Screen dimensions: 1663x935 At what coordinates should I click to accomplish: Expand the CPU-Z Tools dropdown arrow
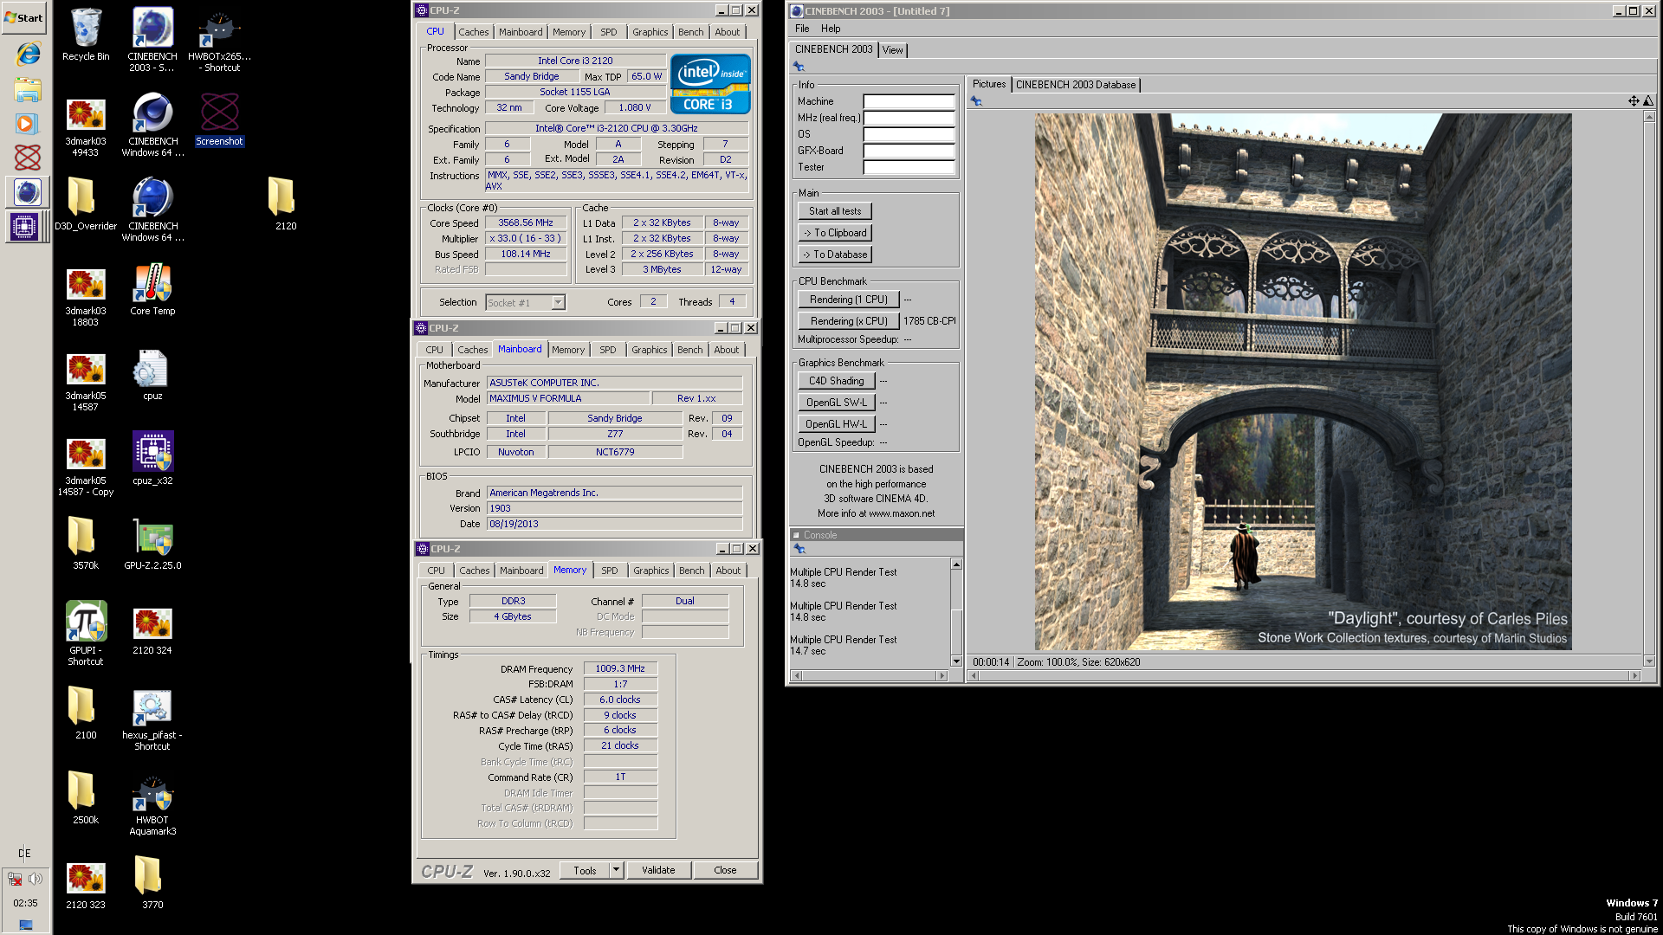coord(616,870)
